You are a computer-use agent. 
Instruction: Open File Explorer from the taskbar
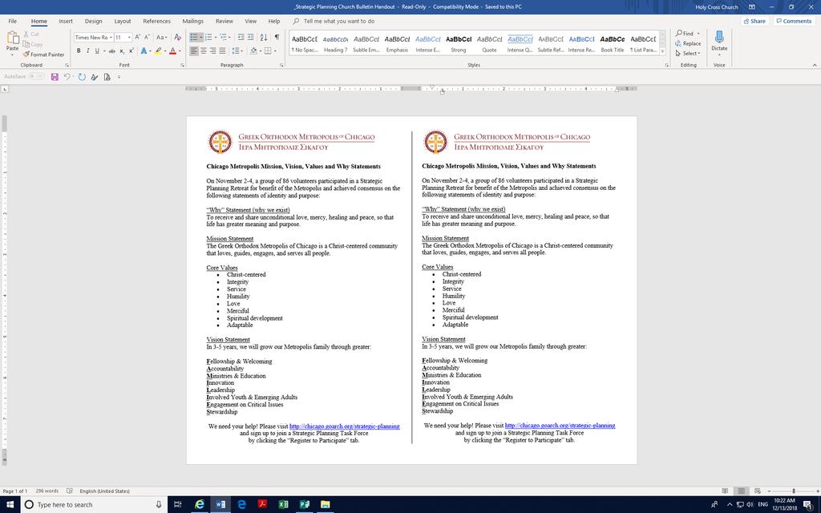click(x=326, y=505)
